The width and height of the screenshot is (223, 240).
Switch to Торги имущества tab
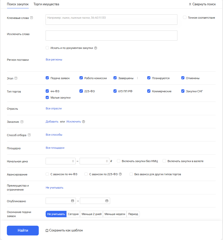[x=46, y=4]
